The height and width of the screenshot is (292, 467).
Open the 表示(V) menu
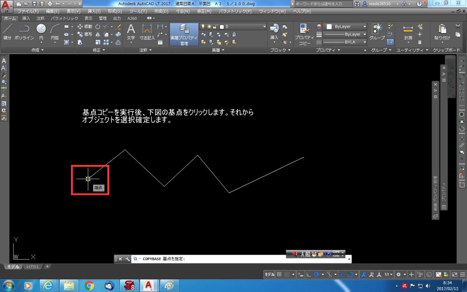pos(73,11)
